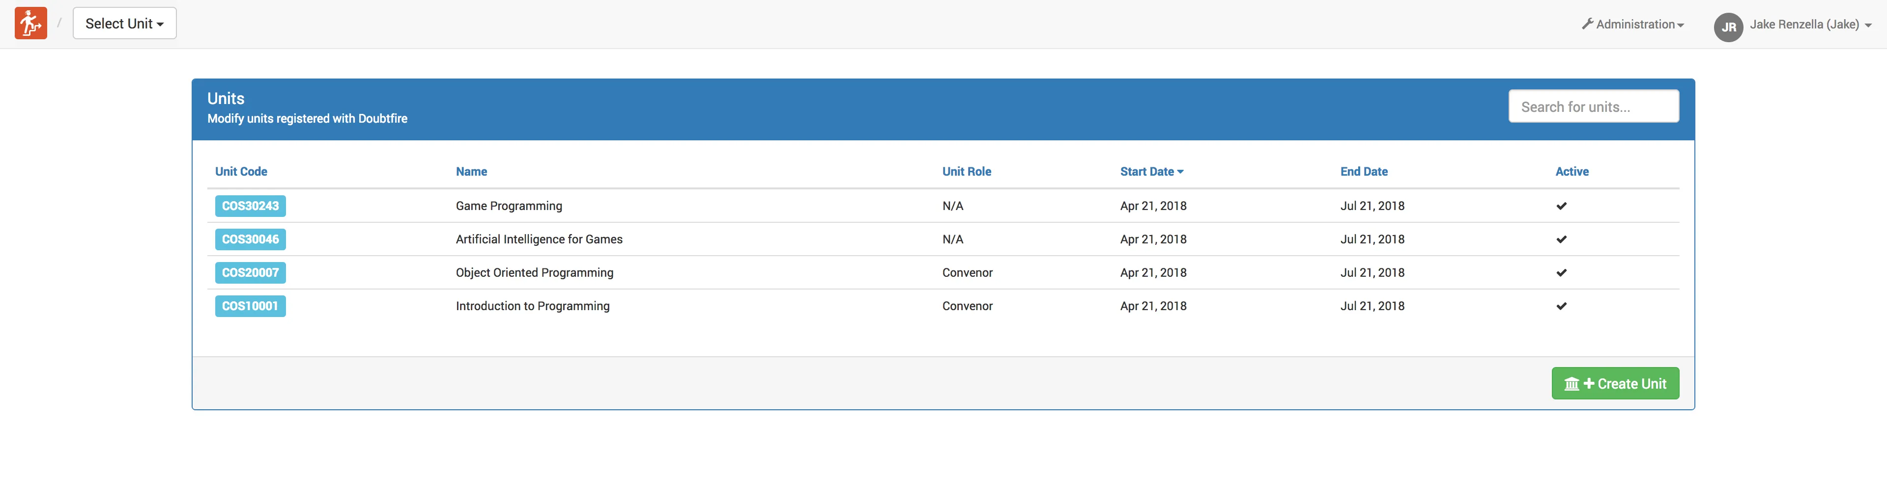This screenshot has width=1887, height=502.
Task: Click the Doubtfire logo home icon
Action: tap(31, 24)
